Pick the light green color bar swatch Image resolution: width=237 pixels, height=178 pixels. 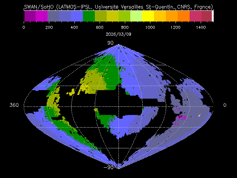click(x=136, y=16)
